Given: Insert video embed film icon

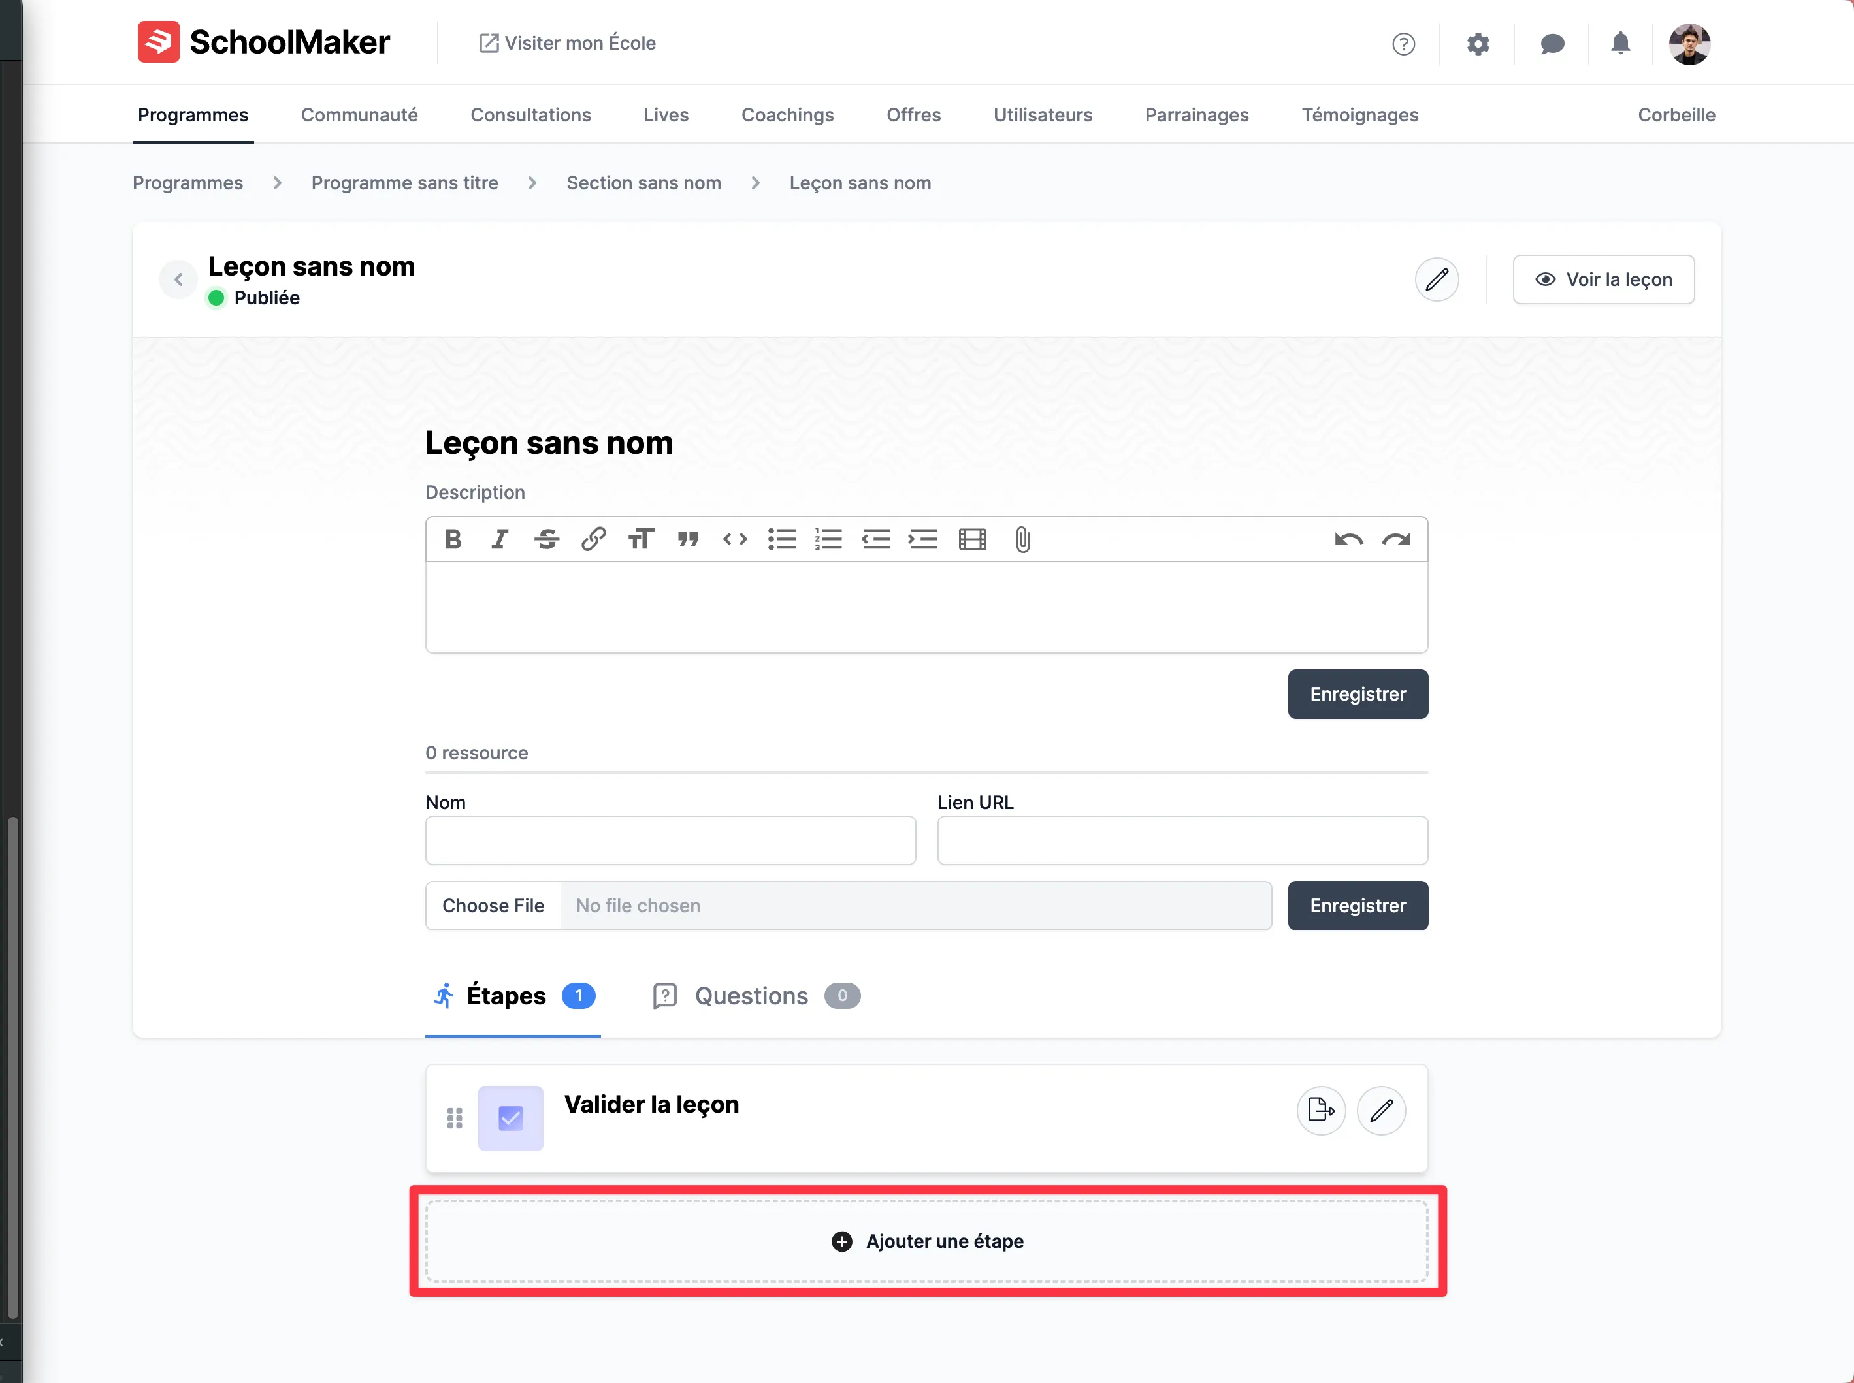Looking at the screenshot, I should coord(972,539).
